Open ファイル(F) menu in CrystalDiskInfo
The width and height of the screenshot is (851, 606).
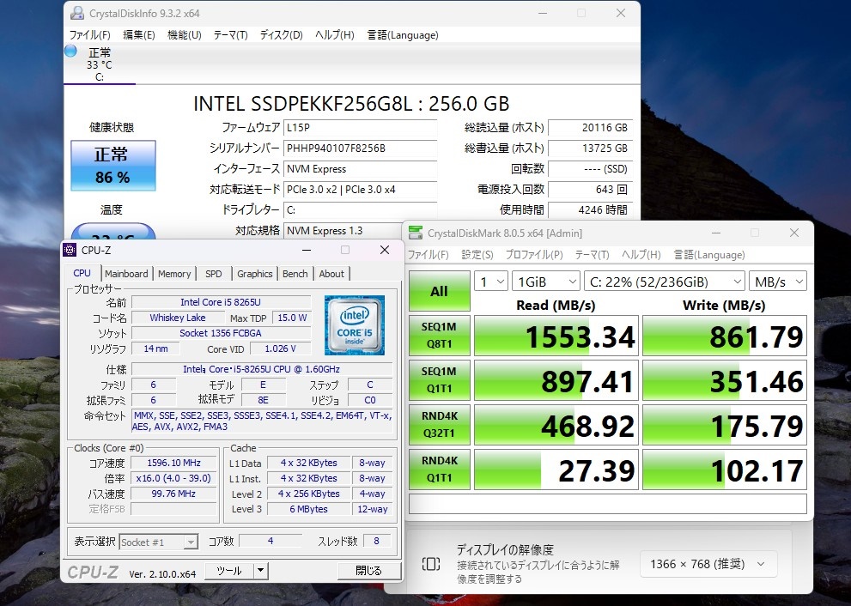pos(89,34)
